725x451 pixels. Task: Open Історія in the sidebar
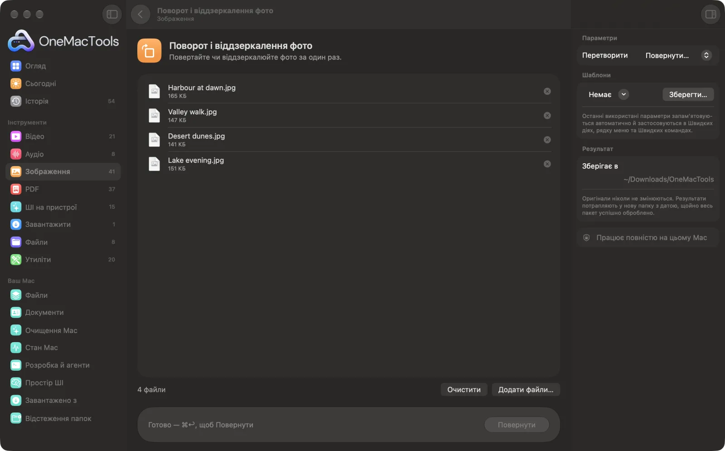[x=63, y=101]
